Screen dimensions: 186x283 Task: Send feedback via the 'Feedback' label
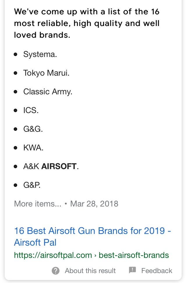click(157, 271)
